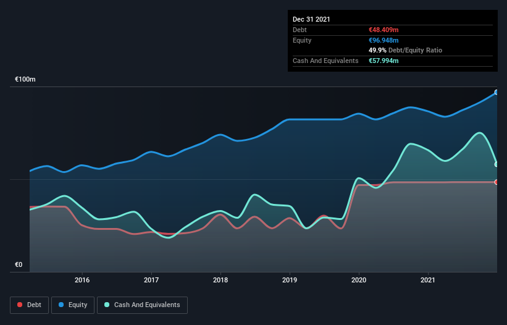Click the 49.9% Debt/Equity Ratio text
Viewport: 507px width, 325px height.
point(406,50)
